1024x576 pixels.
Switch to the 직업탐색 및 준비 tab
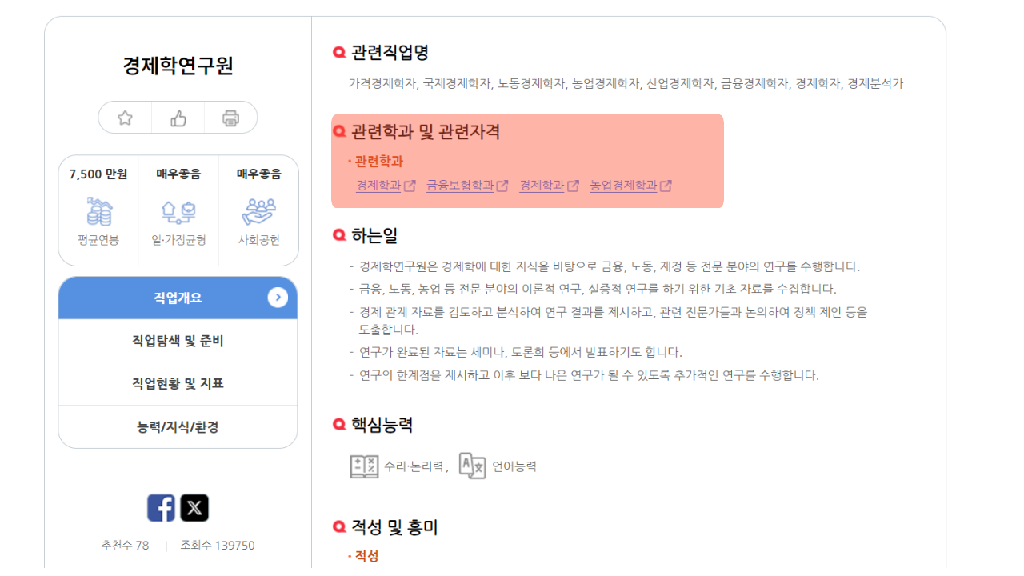pyautogui.click(x=177, y=340)
